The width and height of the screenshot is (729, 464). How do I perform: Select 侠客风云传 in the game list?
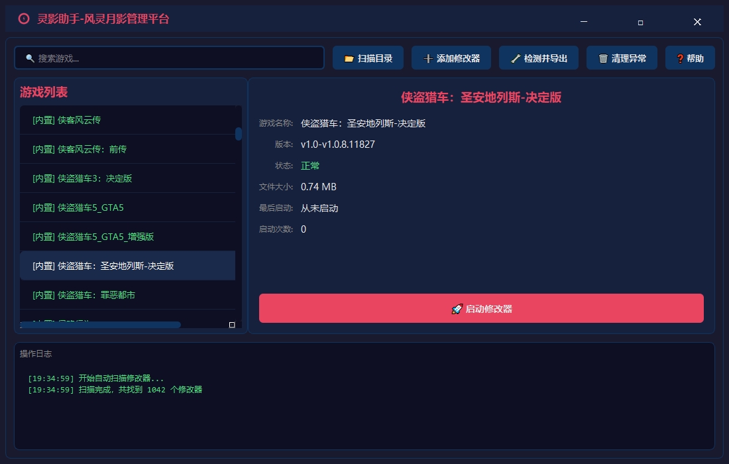click(x=66, y=120)
